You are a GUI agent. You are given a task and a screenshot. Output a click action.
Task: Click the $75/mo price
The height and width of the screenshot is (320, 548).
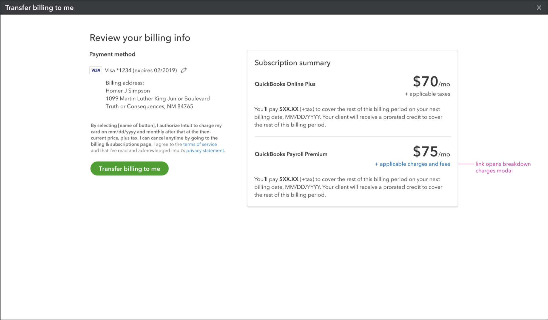coord(431,152)
